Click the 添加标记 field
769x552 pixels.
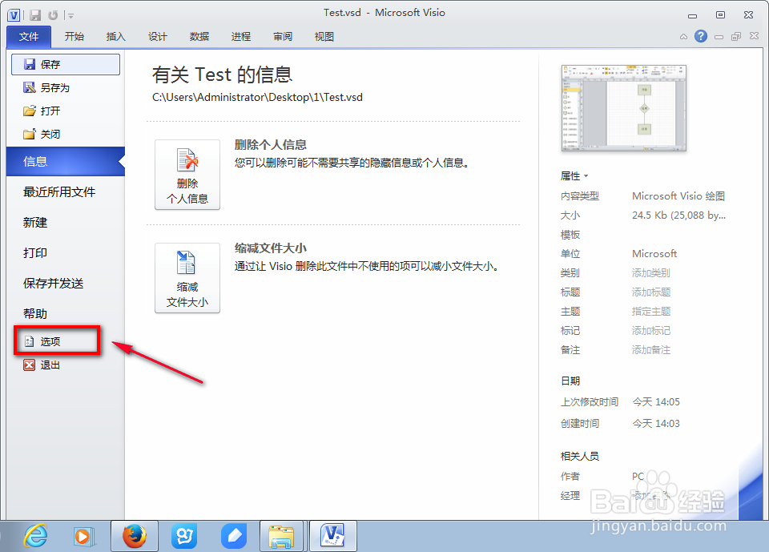(650, 331)
